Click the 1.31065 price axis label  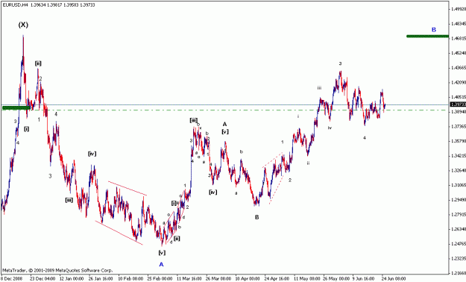(x=459, y=185)
